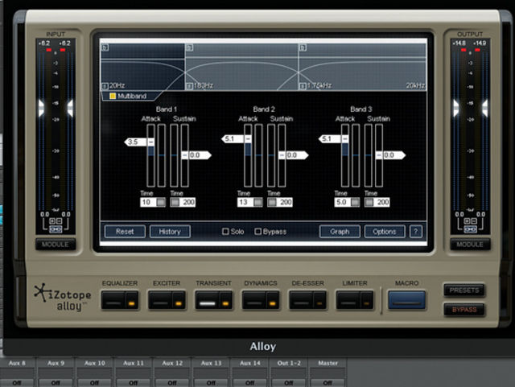Toggle the Limiter module power LED
Image resolution: width=515 pixels, height=387 pixels.
pos(367,300)
